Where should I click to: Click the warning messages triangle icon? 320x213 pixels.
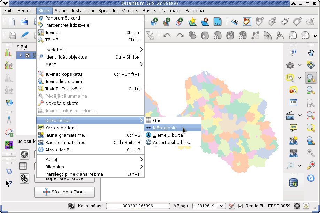(306, 206)
